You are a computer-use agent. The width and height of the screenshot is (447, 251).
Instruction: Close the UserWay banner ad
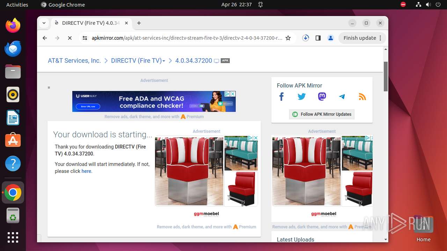(x=233, y=94)
